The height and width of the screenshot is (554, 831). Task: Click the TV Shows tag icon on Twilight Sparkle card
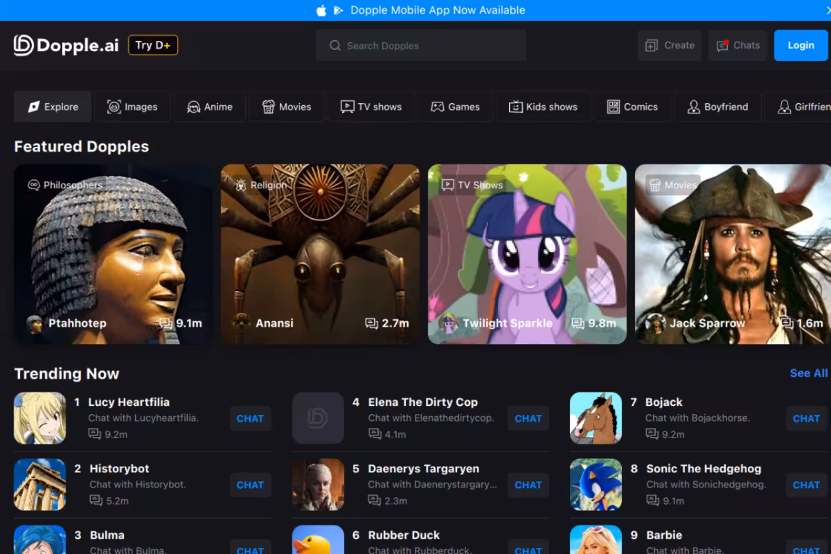coord(448,185)
